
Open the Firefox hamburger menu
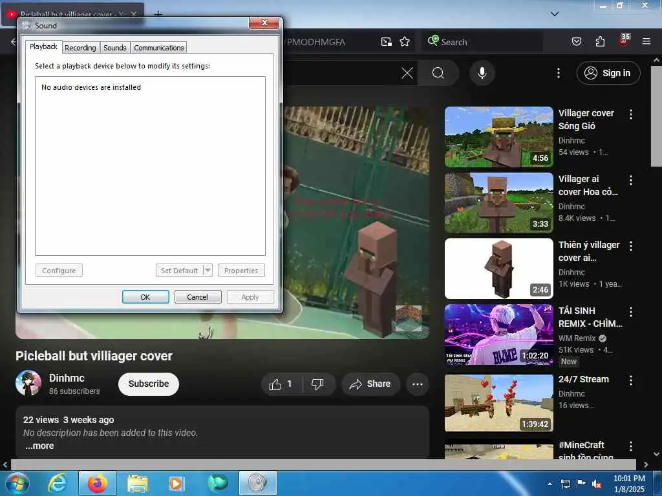point(646,41)
